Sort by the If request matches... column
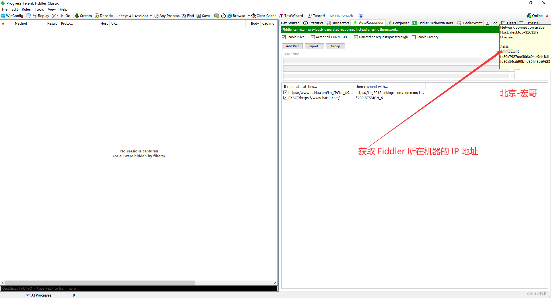The image size is (551, 298). pos(318,87)
